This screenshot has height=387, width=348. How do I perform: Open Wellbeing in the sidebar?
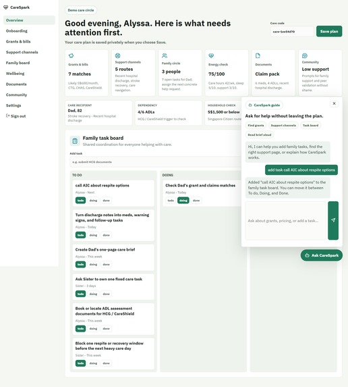[x=29, y=74]
